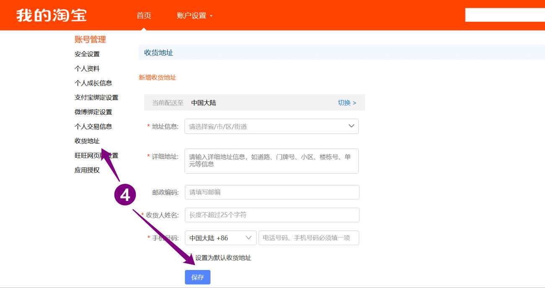The width and height of the screenshot is (545, 288).
Task: Open 应用授权 in the sidebar
Action: pos(87,170)
